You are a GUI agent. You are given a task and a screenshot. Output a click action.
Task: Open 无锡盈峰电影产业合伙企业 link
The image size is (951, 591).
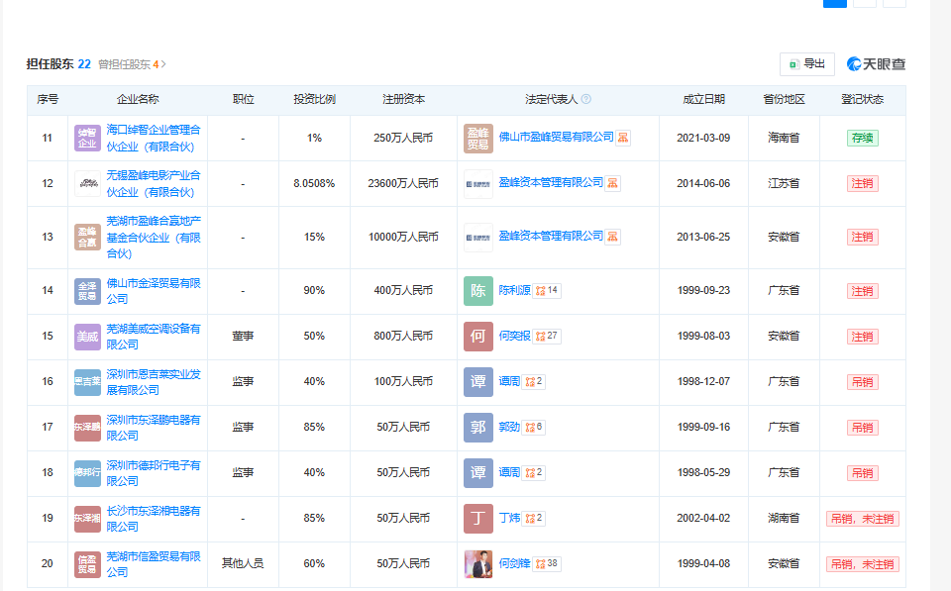pos(154,184)
